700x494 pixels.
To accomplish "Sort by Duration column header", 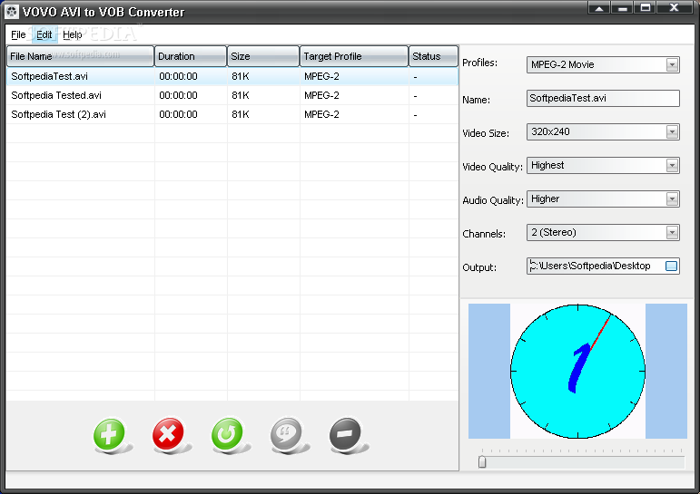I will [x=191, y=56].
